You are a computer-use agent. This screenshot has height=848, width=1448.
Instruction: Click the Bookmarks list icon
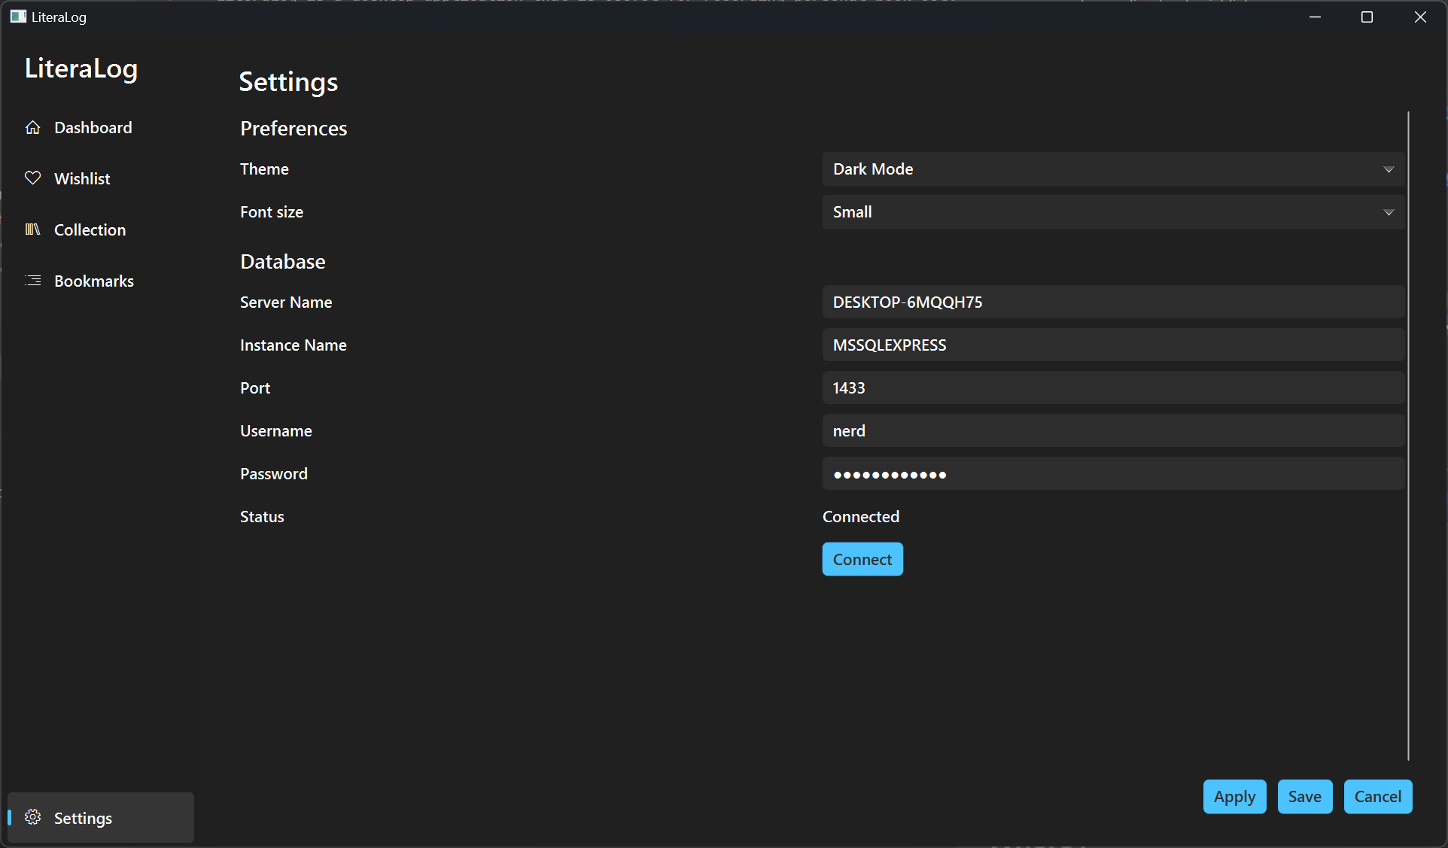click(x=32, y=281)
